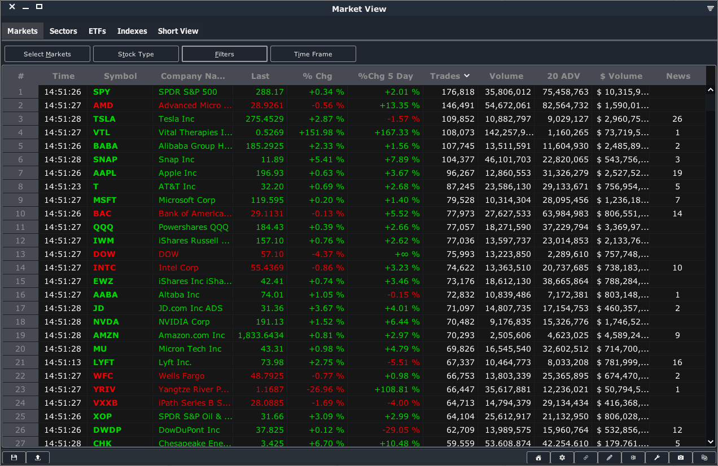This screenshot has width=718, height=466.
Task: Click the news count 14 for BAC
Action: [x=677, y=214]
